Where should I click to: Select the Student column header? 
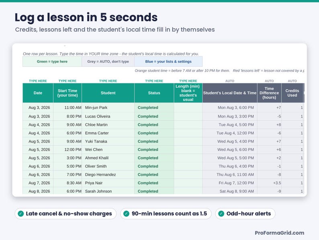click(108, 93)
